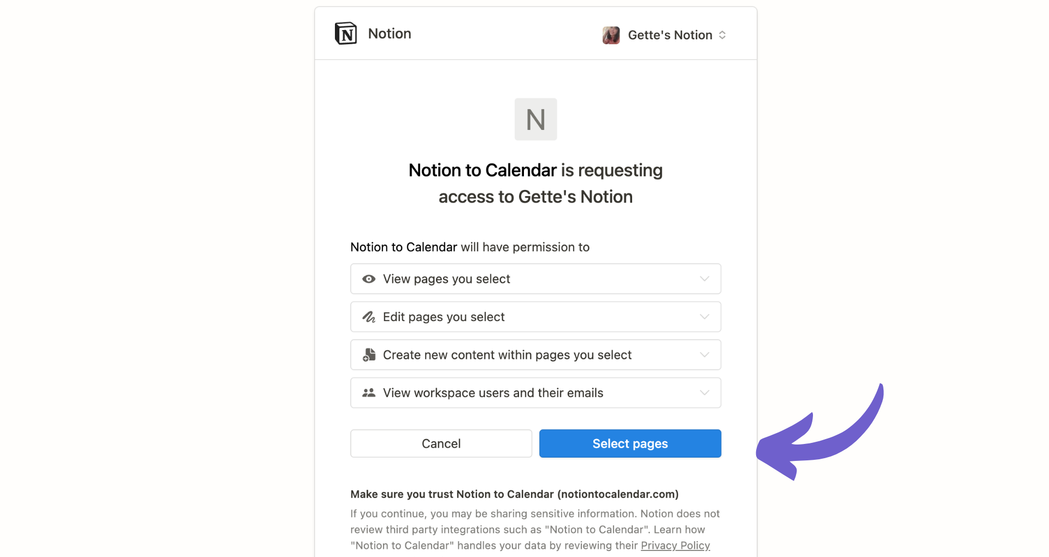Click the Notion logo icon in the header
This screenshot has height=557, width=1049.
[345, 33]
